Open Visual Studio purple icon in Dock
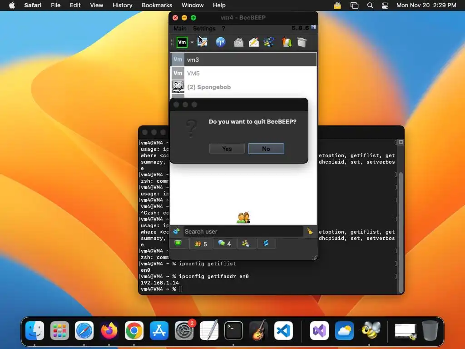 coord(319,330)
